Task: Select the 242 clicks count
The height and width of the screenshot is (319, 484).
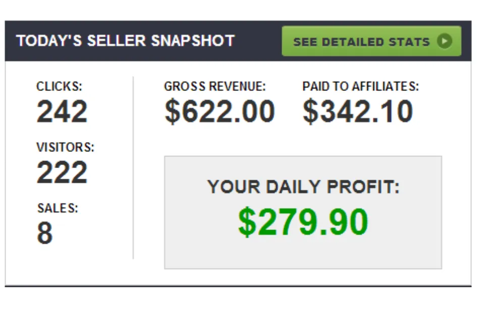Action: pos(62,111)
